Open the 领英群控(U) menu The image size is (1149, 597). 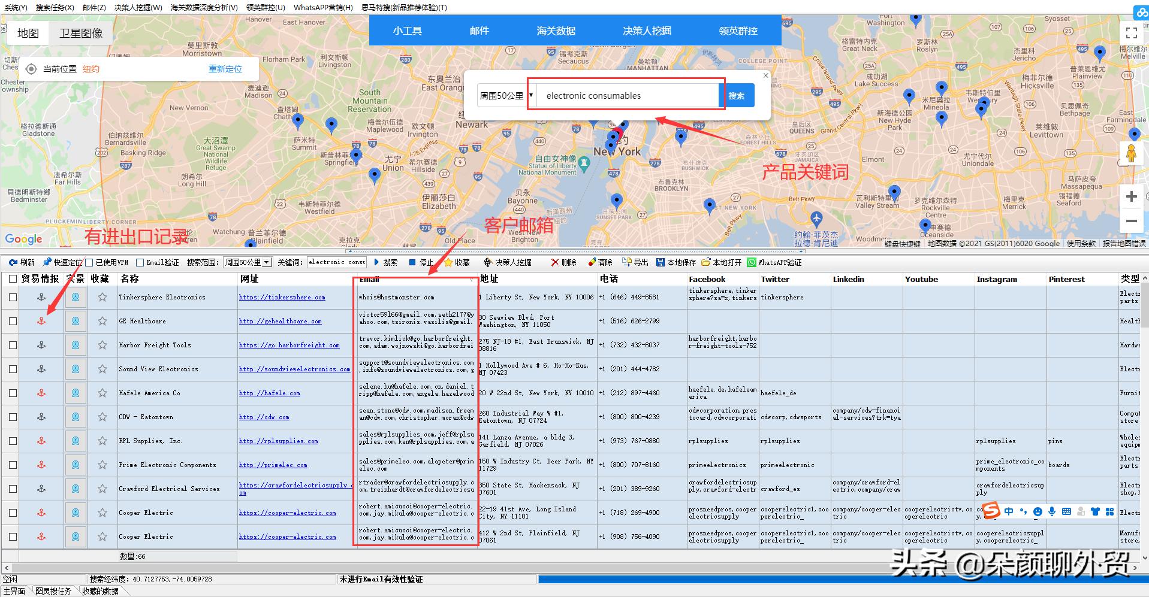[x=266, y=8]
